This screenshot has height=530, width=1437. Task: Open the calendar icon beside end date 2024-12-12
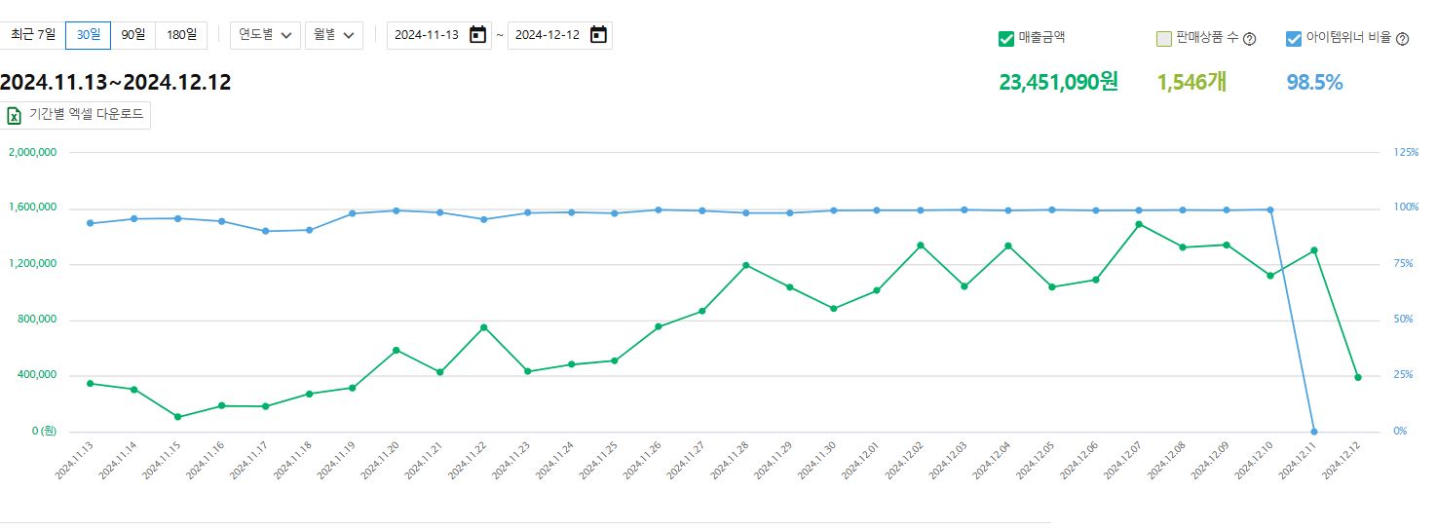click(x=598, y=35)
